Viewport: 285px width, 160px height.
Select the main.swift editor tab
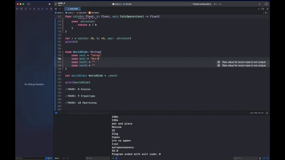[x=73, y=9]
